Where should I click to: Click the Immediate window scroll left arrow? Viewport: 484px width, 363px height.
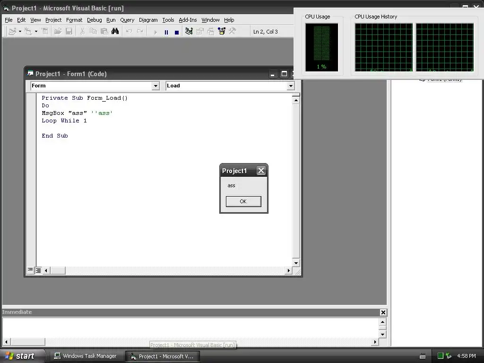(6, 342)
